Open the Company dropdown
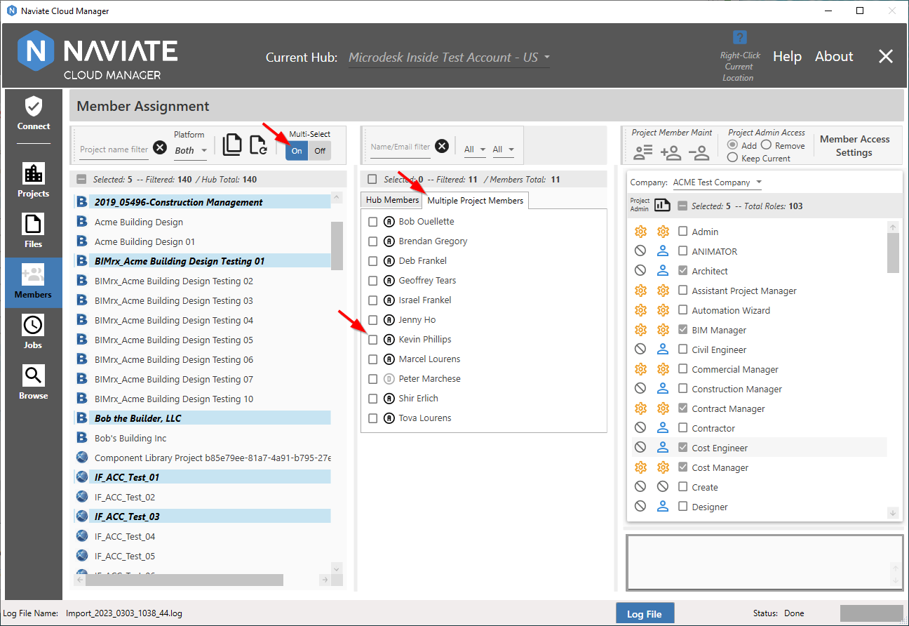Image resolution: width=909 pixels, height=626 pixels. [x=718, y=182]
